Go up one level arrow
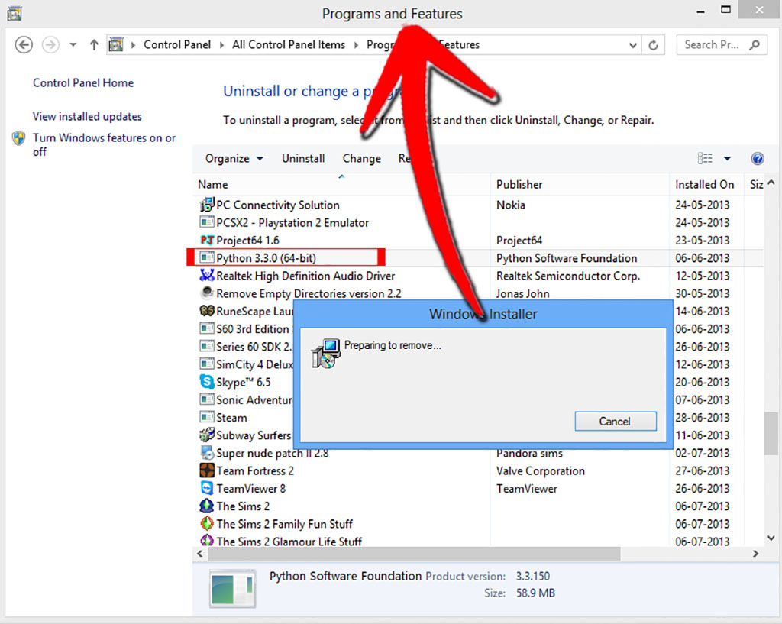Screen dimensions: 782x624 tap(94, 45)
